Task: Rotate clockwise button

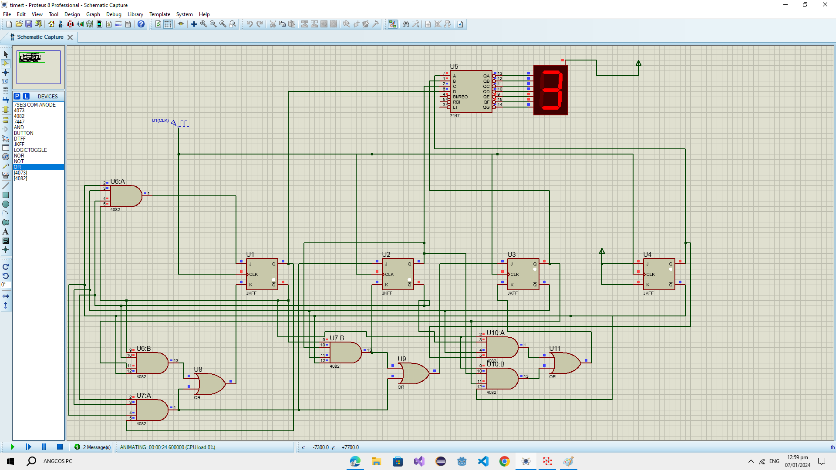Action: (6, 267)
